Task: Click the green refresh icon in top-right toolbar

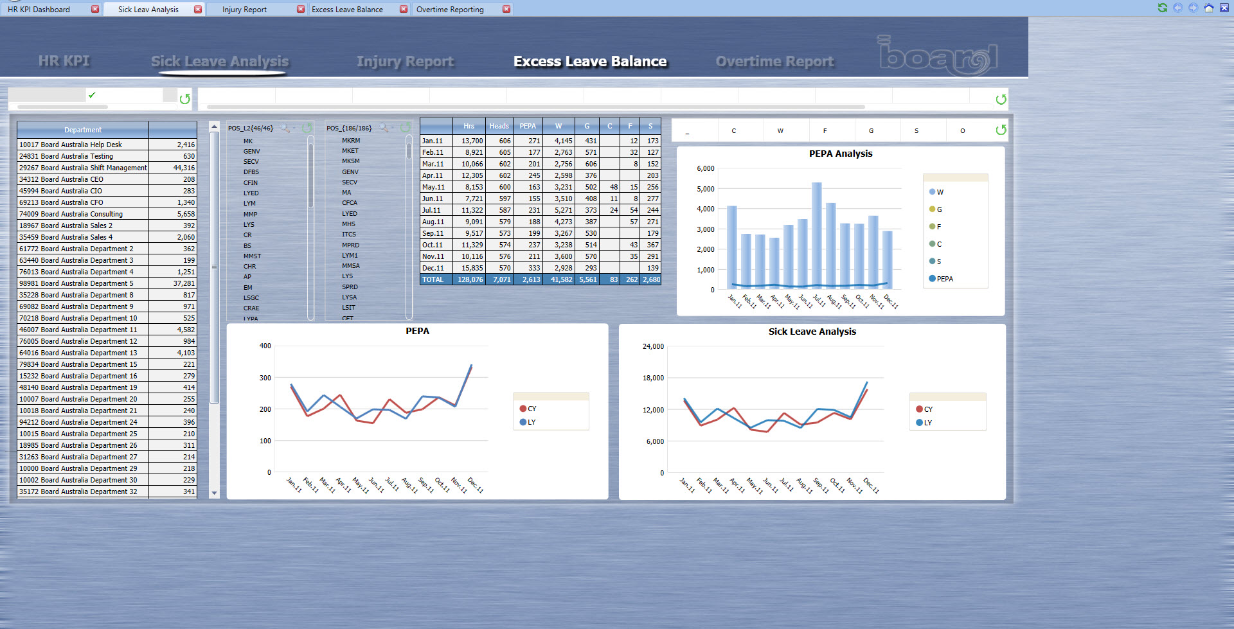Action: pos(1162,8)
